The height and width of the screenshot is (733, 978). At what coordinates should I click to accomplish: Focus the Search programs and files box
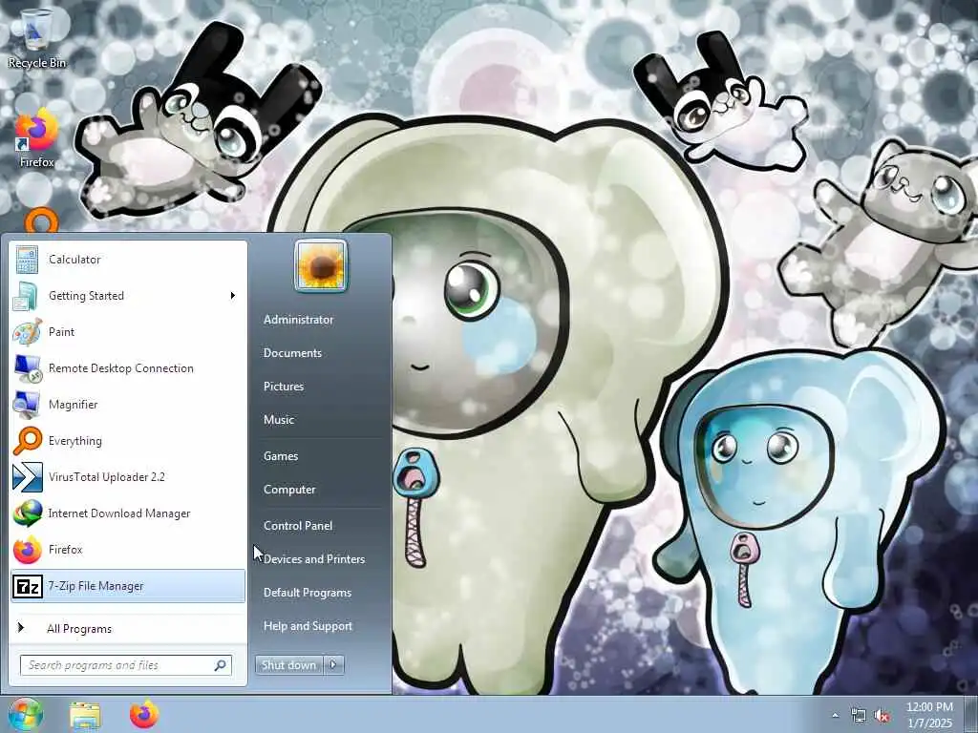click(x=126, y=665)
